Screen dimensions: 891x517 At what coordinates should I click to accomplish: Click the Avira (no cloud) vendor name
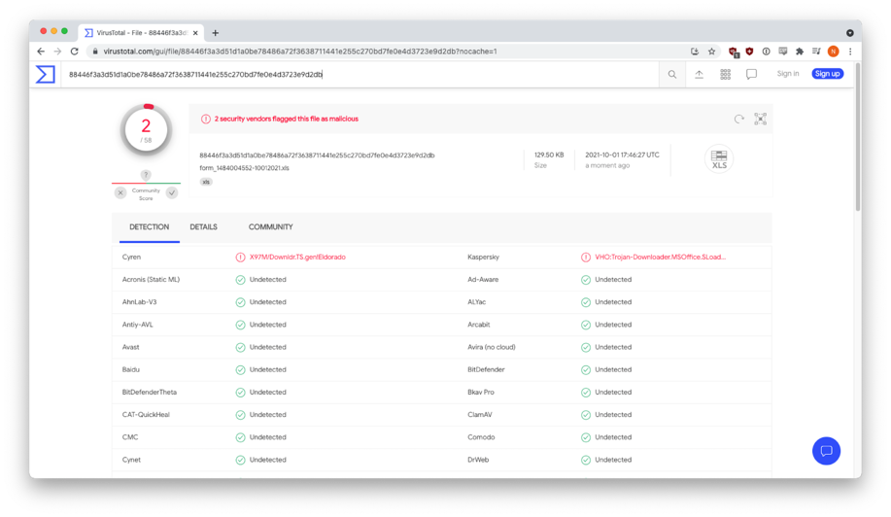491,347
